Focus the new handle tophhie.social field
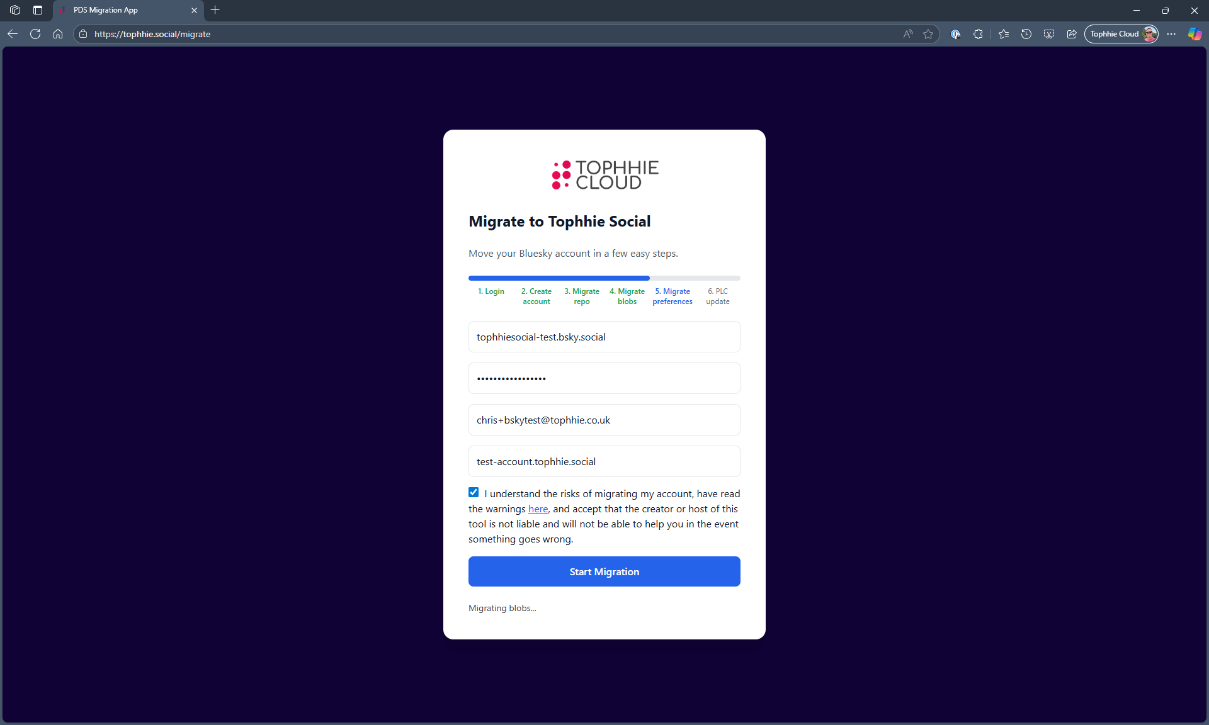1209x725 pixels. [604, 461]
